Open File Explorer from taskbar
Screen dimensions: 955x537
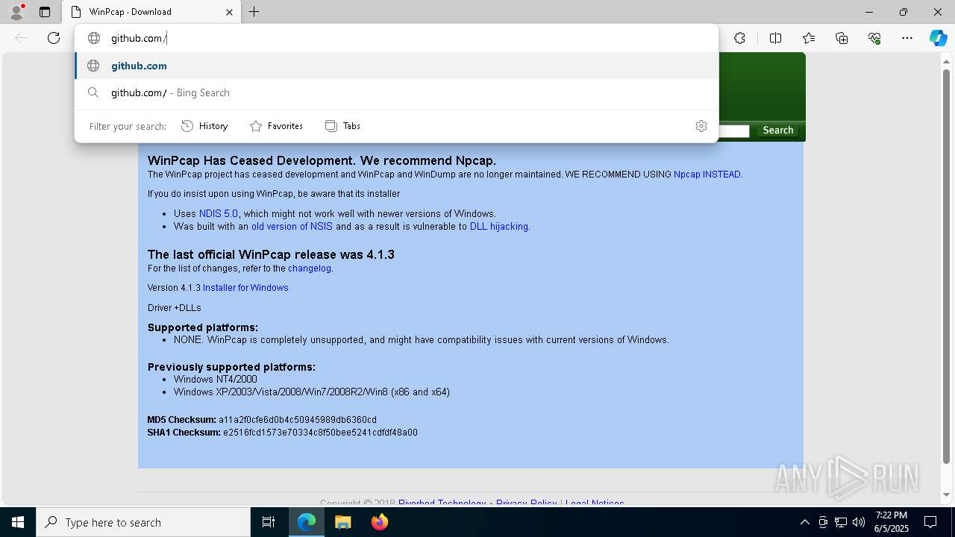point(342,522)
